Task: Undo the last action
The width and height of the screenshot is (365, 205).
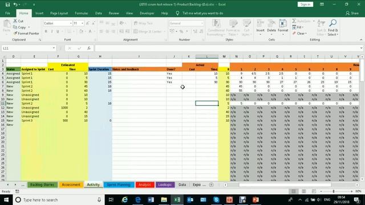Action: point(15,5)
